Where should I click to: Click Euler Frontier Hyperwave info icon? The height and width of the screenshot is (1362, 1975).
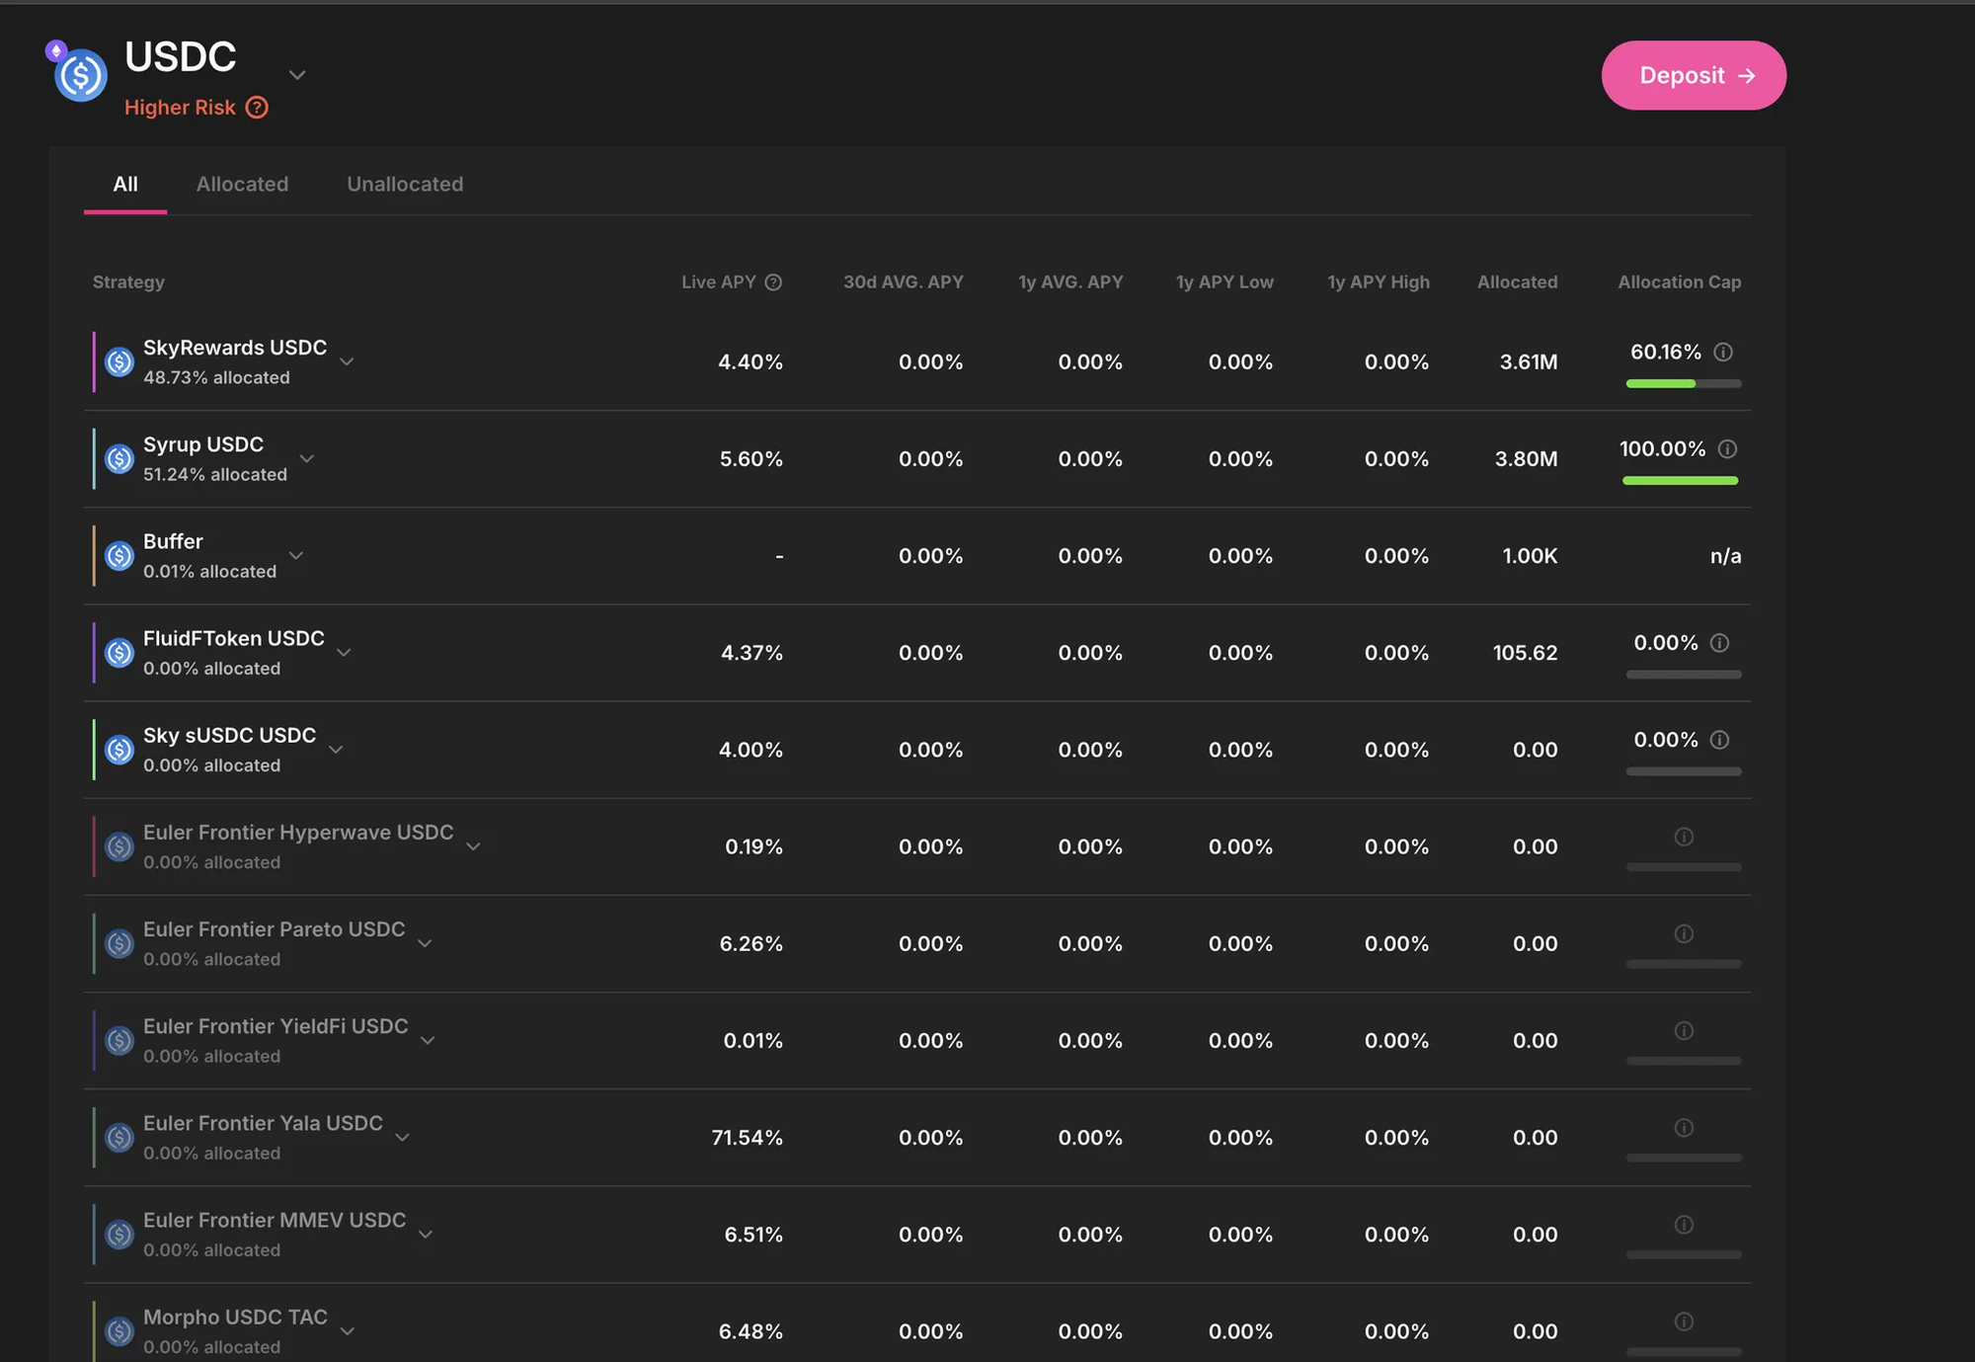click(x=1684, y=837)
